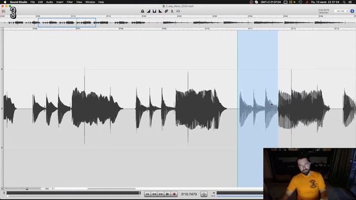The image size is (356, 200).
Task: Click the red metronome-shaped toolbar icon
Action: tap(172, 11)
